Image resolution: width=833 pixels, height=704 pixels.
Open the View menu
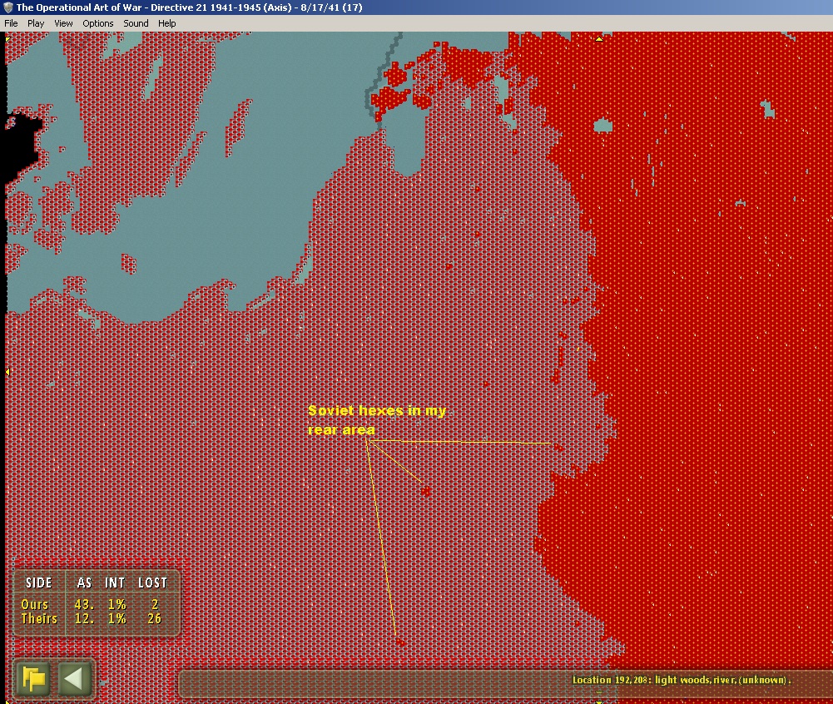coord(63,23)
